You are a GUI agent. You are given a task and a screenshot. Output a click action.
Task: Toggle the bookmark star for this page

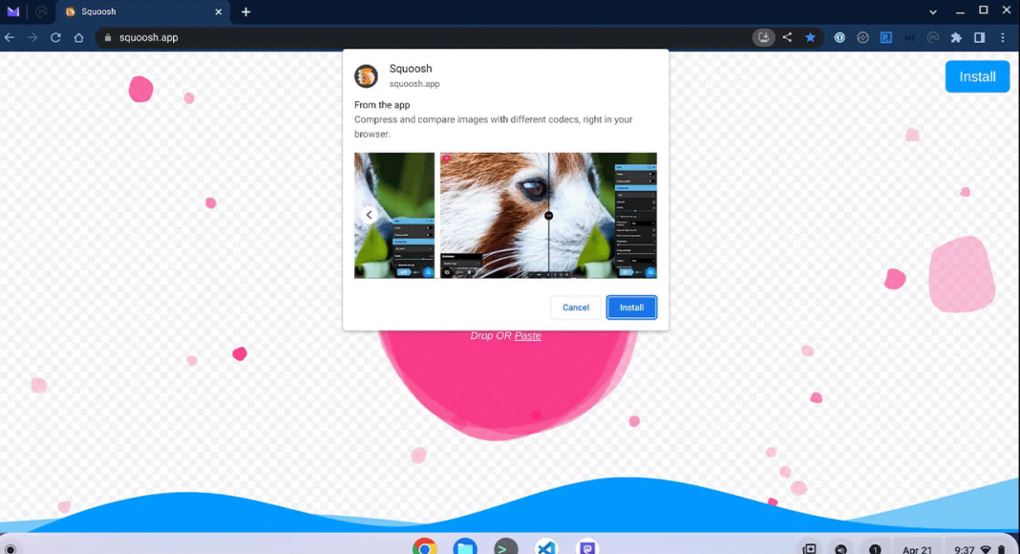(811, 37)
